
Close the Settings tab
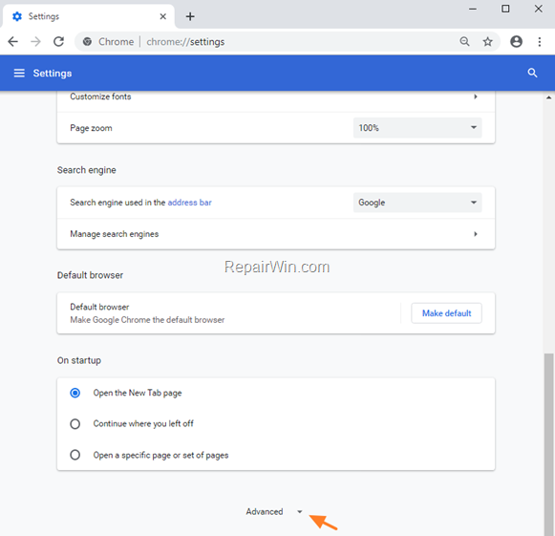click(x=162, y=16)
